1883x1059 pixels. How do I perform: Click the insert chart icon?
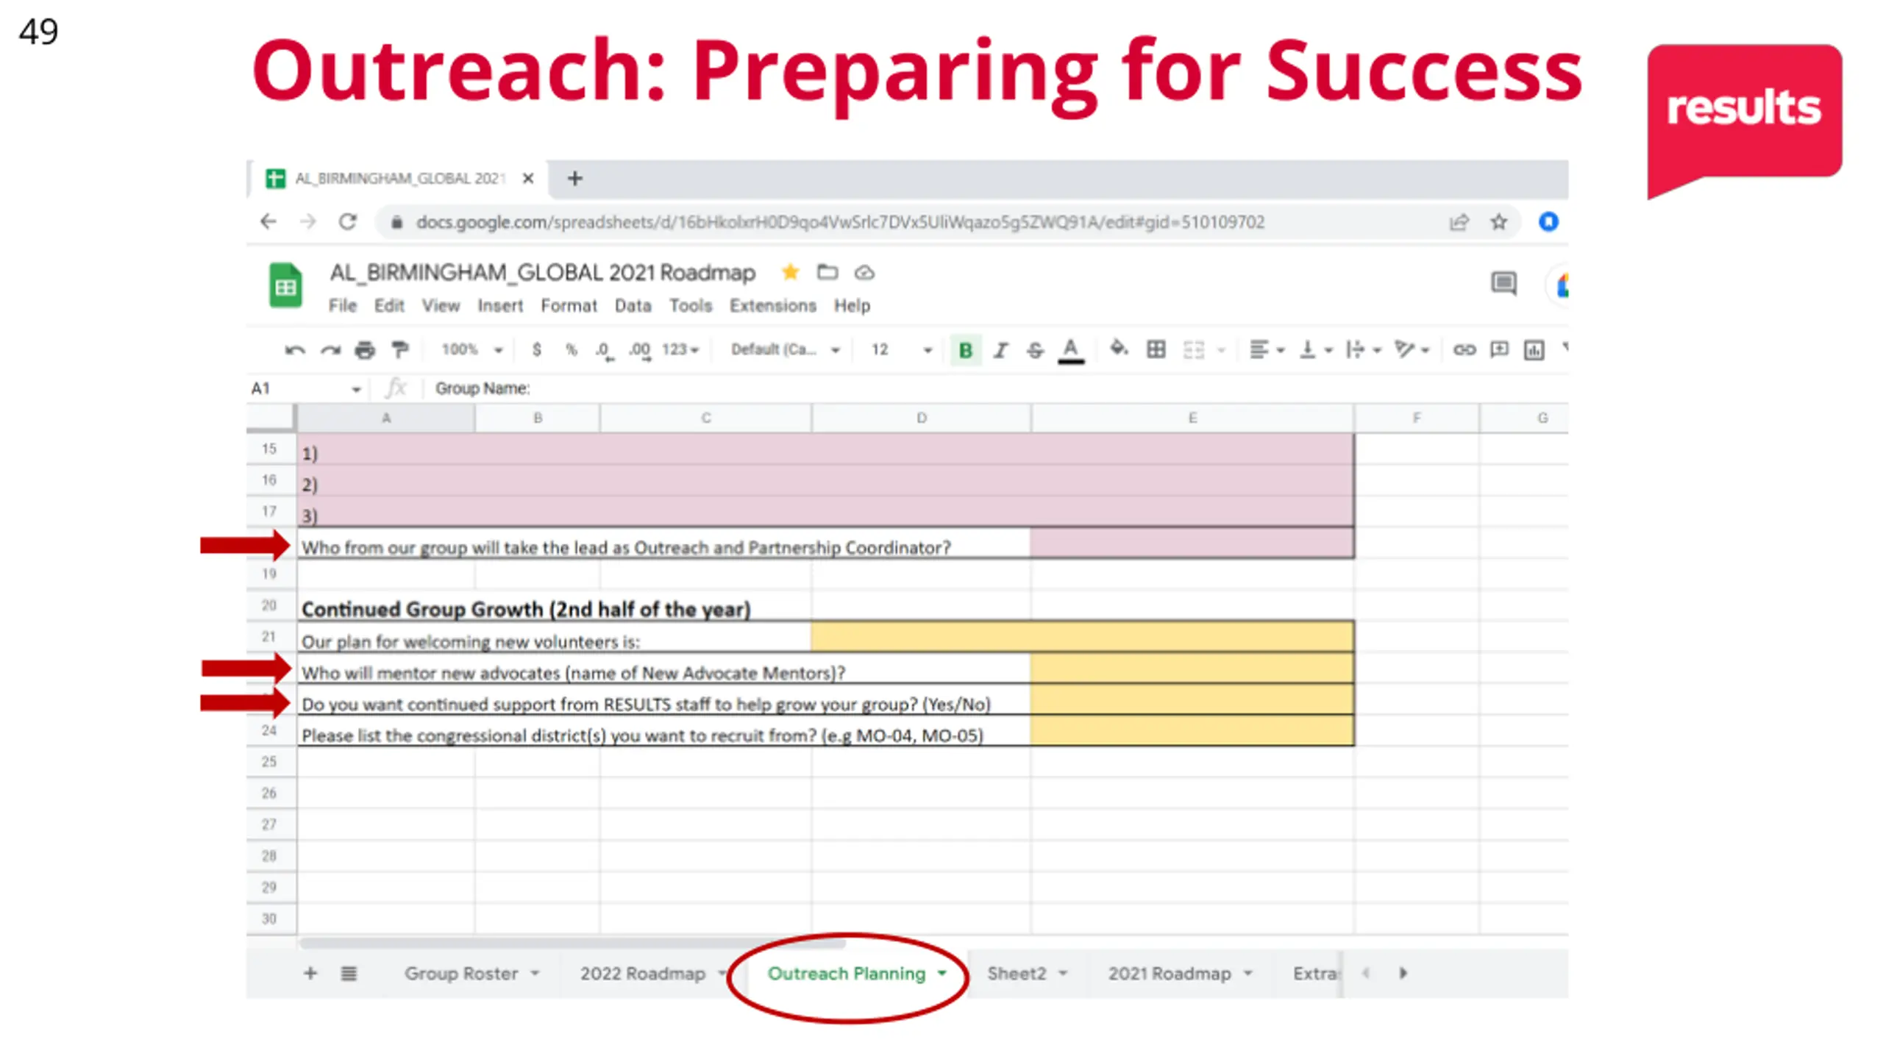[x=1534, y=350]
